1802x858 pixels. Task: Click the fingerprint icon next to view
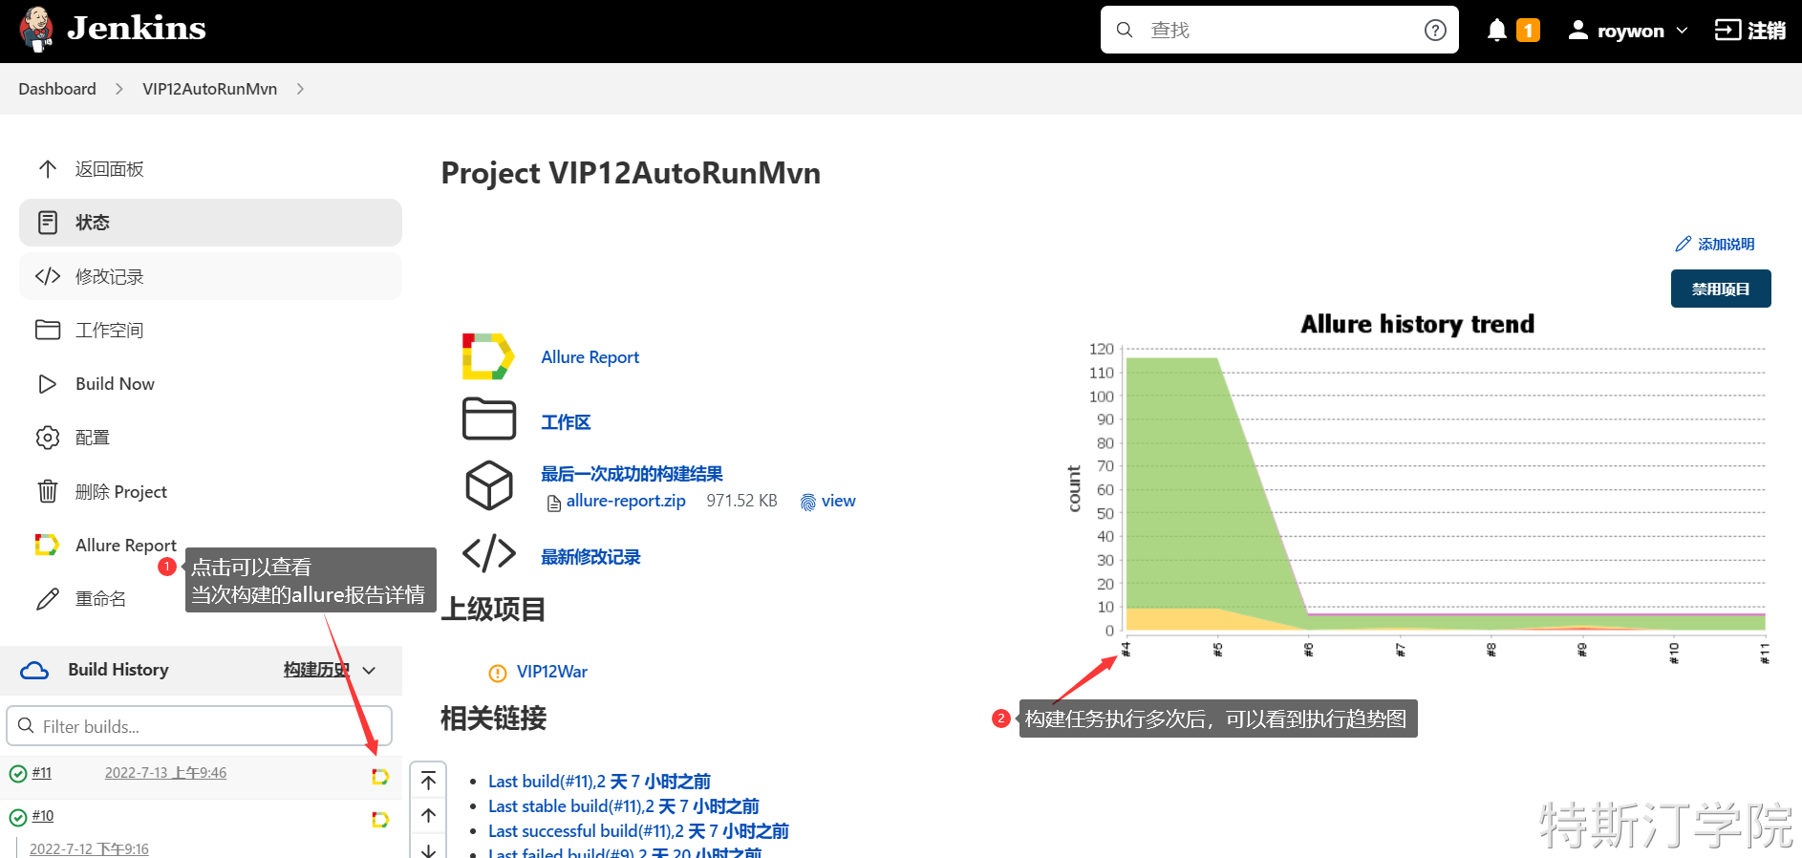coord(808,502)
